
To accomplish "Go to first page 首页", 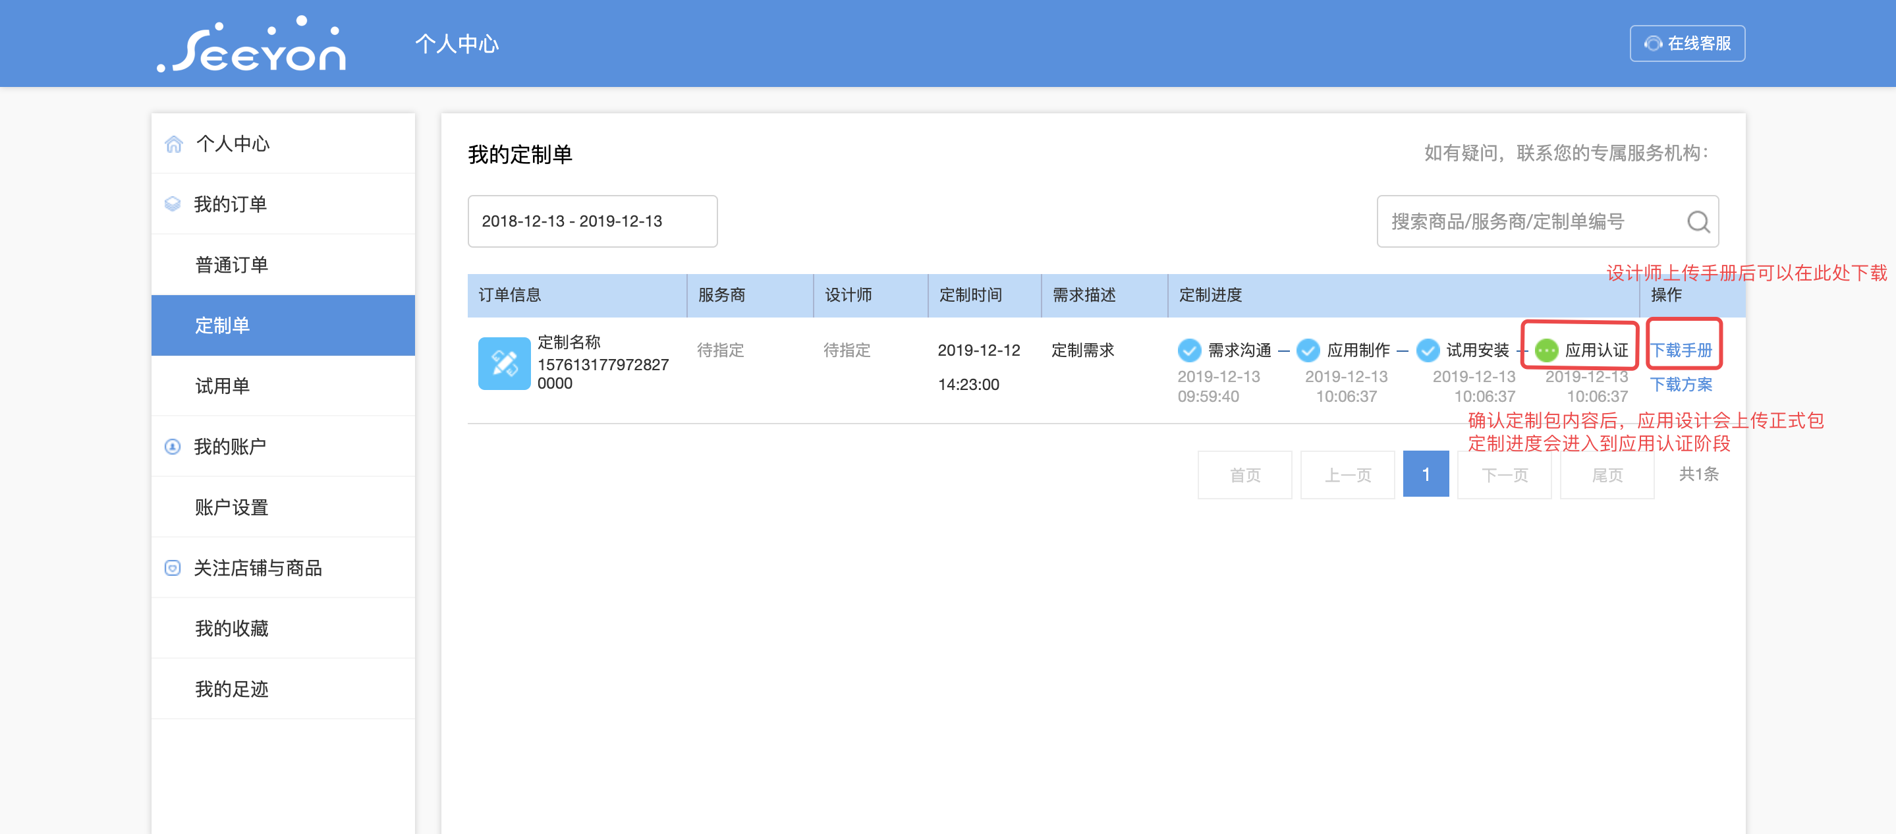I will tap(1244, 475).
